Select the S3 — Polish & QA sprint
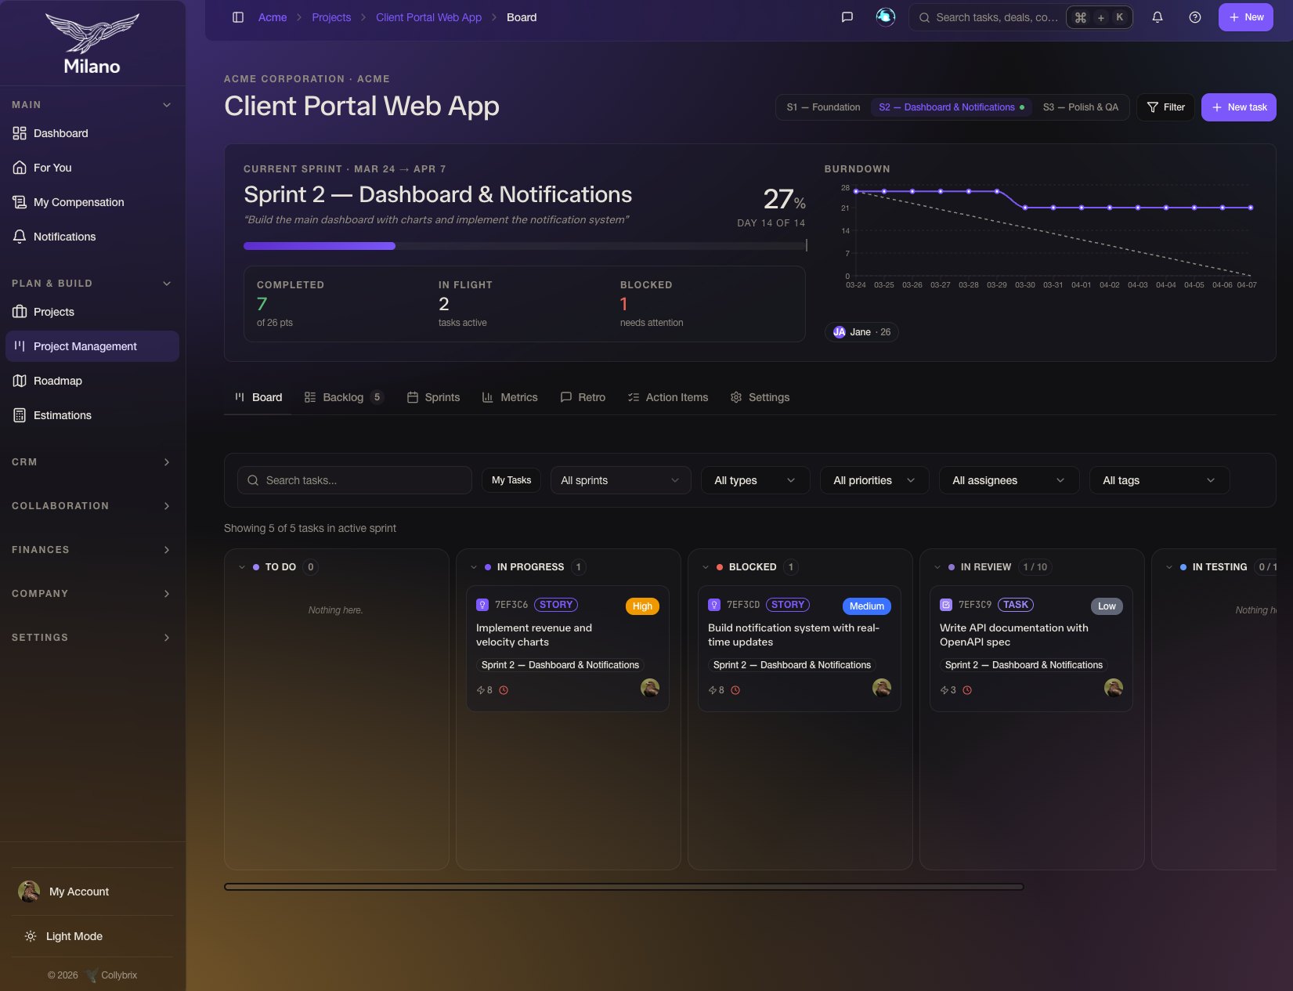Viewport: 1293px width, 991px height. click(x=1080, y=107)
